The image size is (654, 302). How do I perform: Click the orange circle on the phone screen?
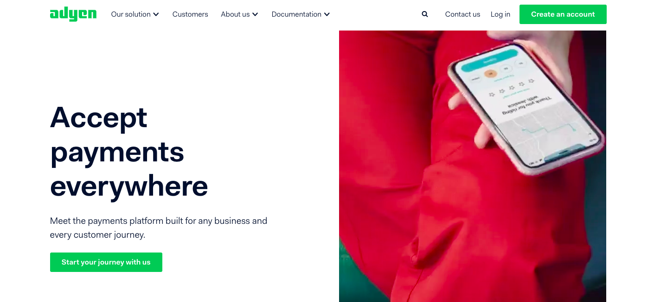point(490,73)
